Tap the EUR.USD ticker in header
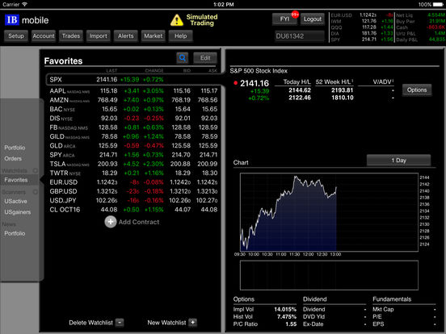446x334 pixels. (341, 15)
